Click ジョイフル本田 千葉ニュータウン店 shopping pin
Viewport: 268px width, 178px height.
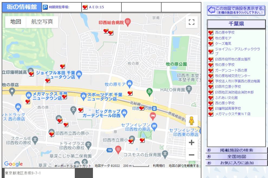[x=79, y=74]
